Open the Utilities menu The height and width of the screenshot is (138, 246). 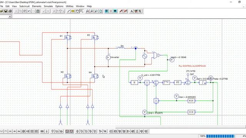[70, 6]
